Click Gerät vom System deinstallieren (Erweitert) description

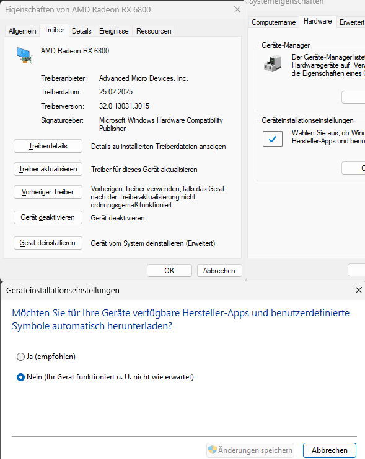[152, 243]
